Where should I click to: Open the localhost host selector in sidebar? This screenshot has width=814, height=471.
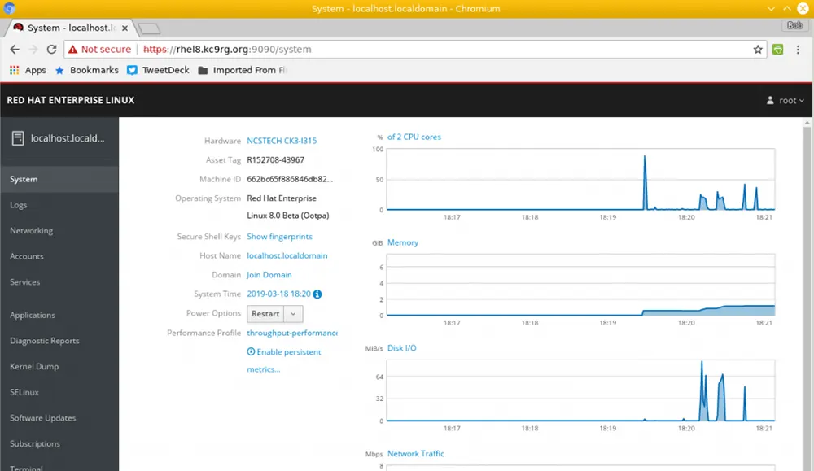click(59, 138)
